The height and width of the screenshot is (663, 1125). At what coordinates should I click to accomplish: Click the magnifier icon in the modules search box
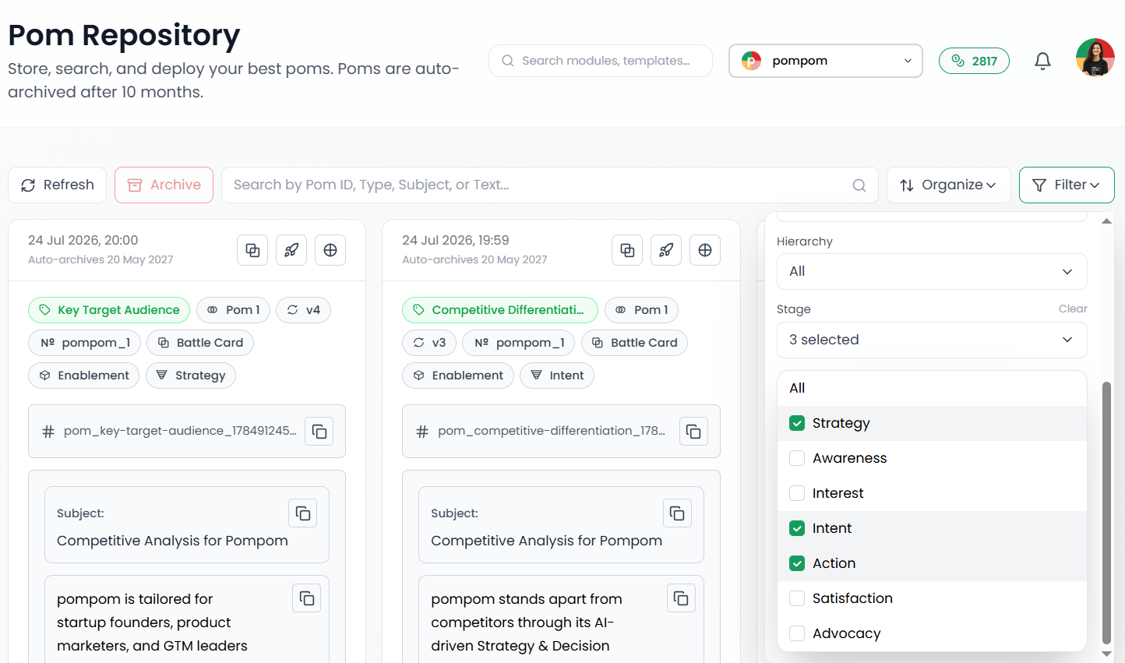click(x=508, y=61)
